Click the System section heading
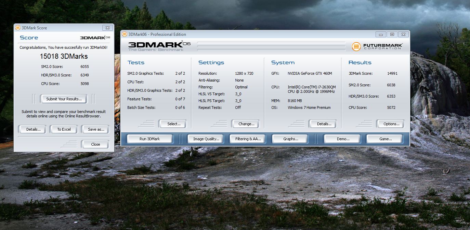Viewport: 470px width, 230px height. [283, 62]
